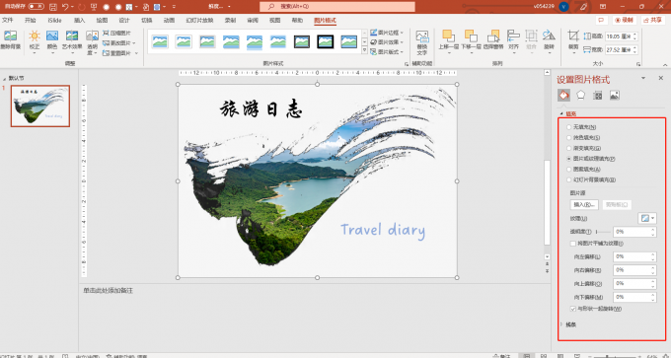
Task: Switch to the Design (设计) ribbon tab
Action: 124,20
